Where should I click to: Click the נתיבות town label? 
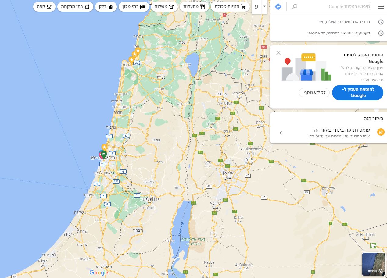point(82,244)
